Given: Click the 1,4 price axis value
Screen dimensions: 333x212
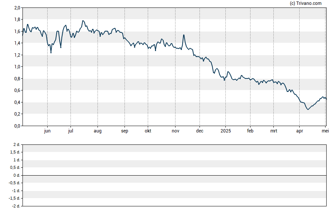Looking at the screenshot, I should [x=17, y=43].
